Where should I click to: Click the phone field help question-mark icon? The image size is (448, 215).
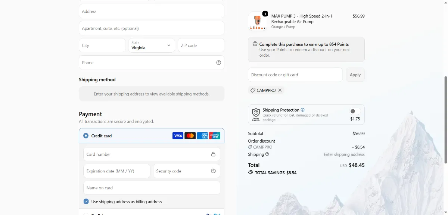click(219, 63)
